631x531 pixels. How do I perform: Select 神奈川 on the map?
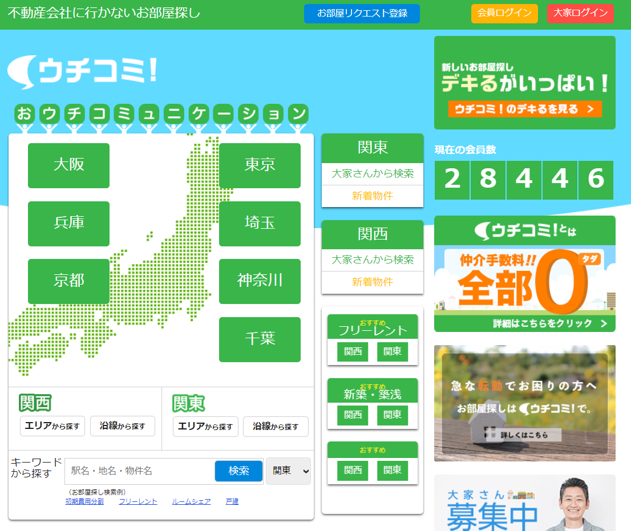[x=260, y=281]
